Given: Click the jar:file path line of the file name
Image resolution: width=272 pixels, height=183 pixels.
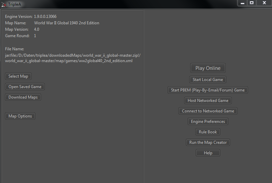Looking at the screenshot, I should (x=73, y=55).
